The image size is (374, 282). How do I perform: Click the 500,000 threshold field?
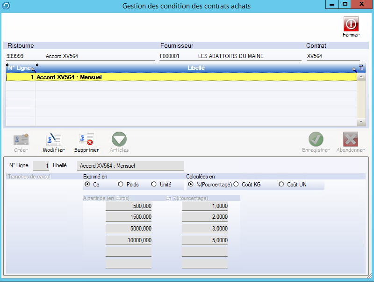[x=129, y=206]
